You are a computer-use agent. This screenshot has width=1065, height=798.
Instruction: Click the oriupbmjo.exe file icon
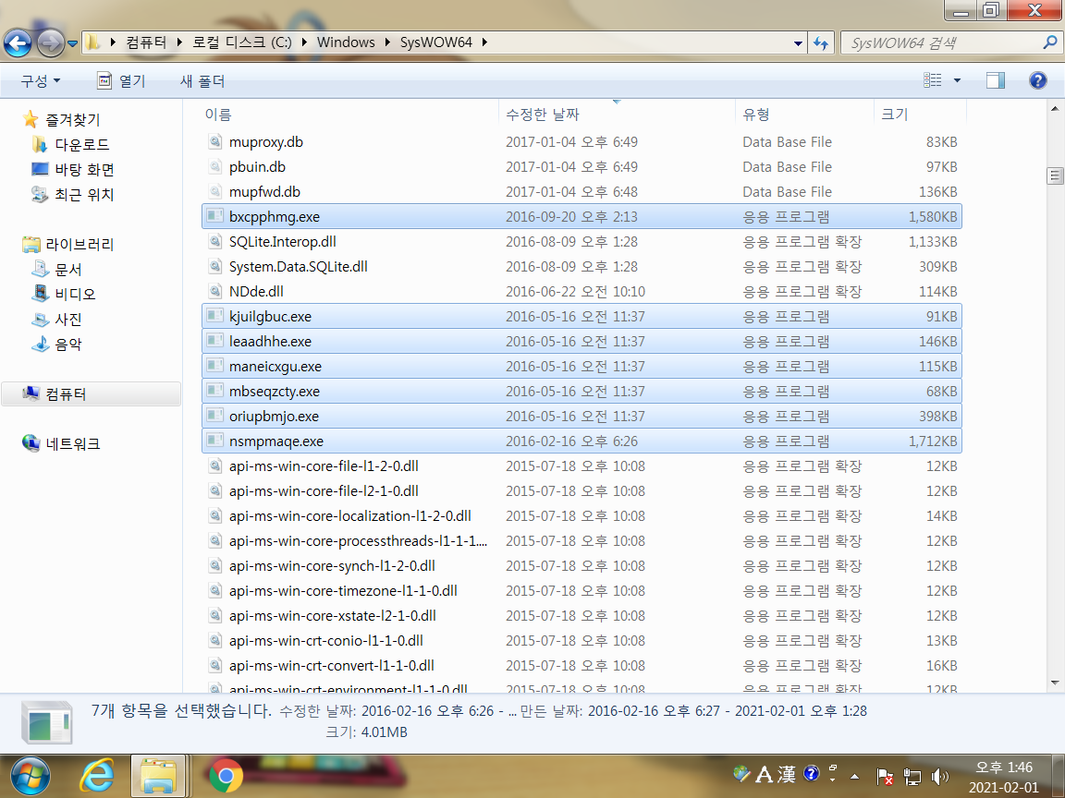[214, 416]
